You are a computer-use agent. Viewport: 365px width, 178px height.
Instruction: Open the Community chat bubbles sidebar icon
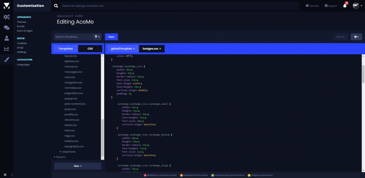pyautogui.click(x=6, y=28)
